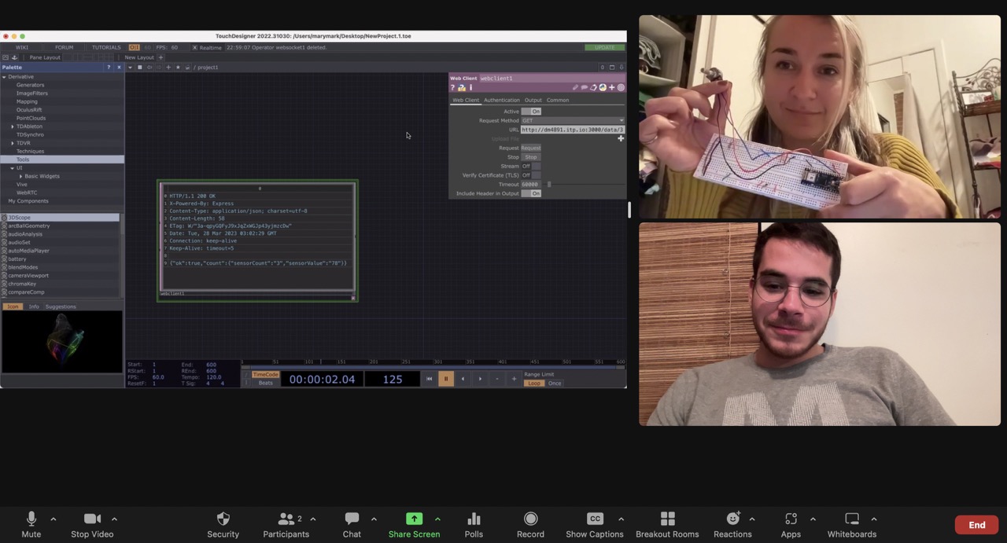Click End meeting button

(x=976, y=525)
